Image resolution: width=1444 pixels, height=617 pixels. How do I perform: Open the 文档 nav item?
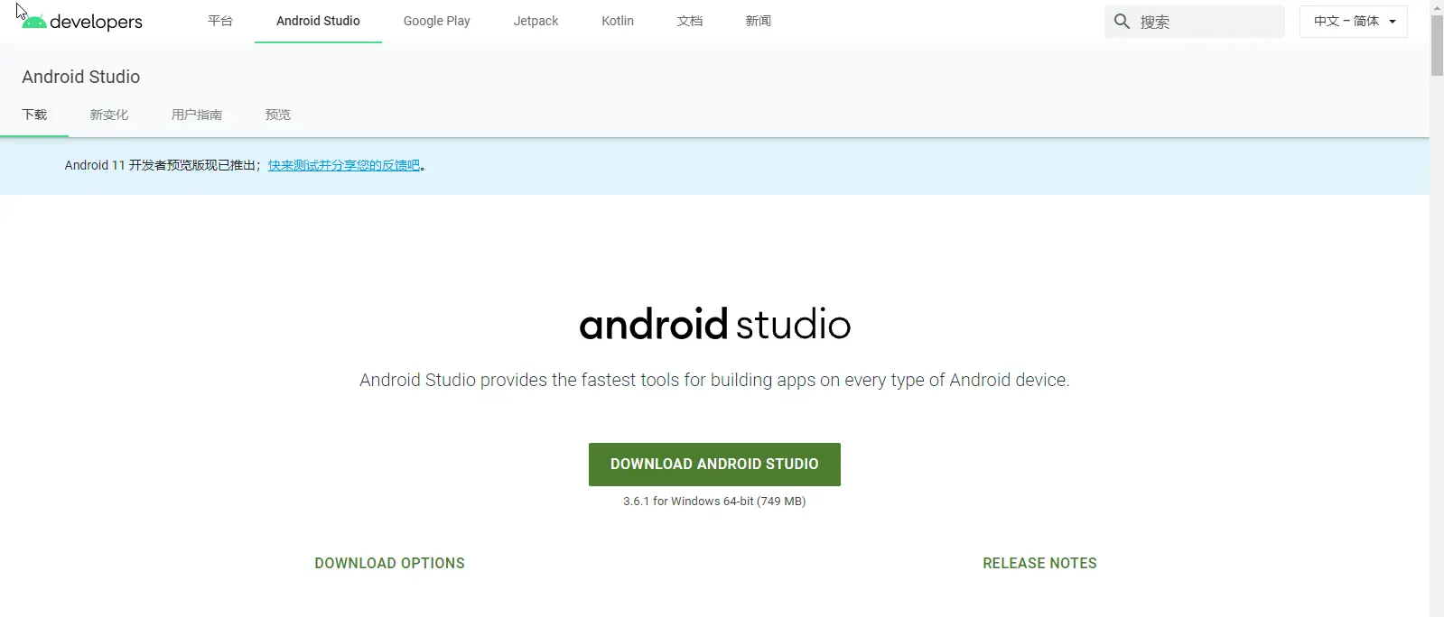(x=690, y=21)
